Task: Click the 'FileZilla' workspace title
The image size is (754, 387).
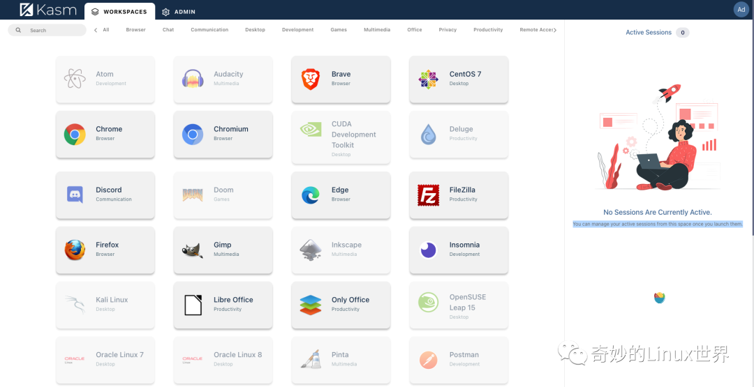Action: point(462,190)
